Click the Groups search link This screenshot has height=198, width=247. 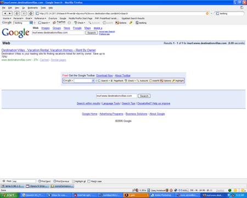[57, 28]
